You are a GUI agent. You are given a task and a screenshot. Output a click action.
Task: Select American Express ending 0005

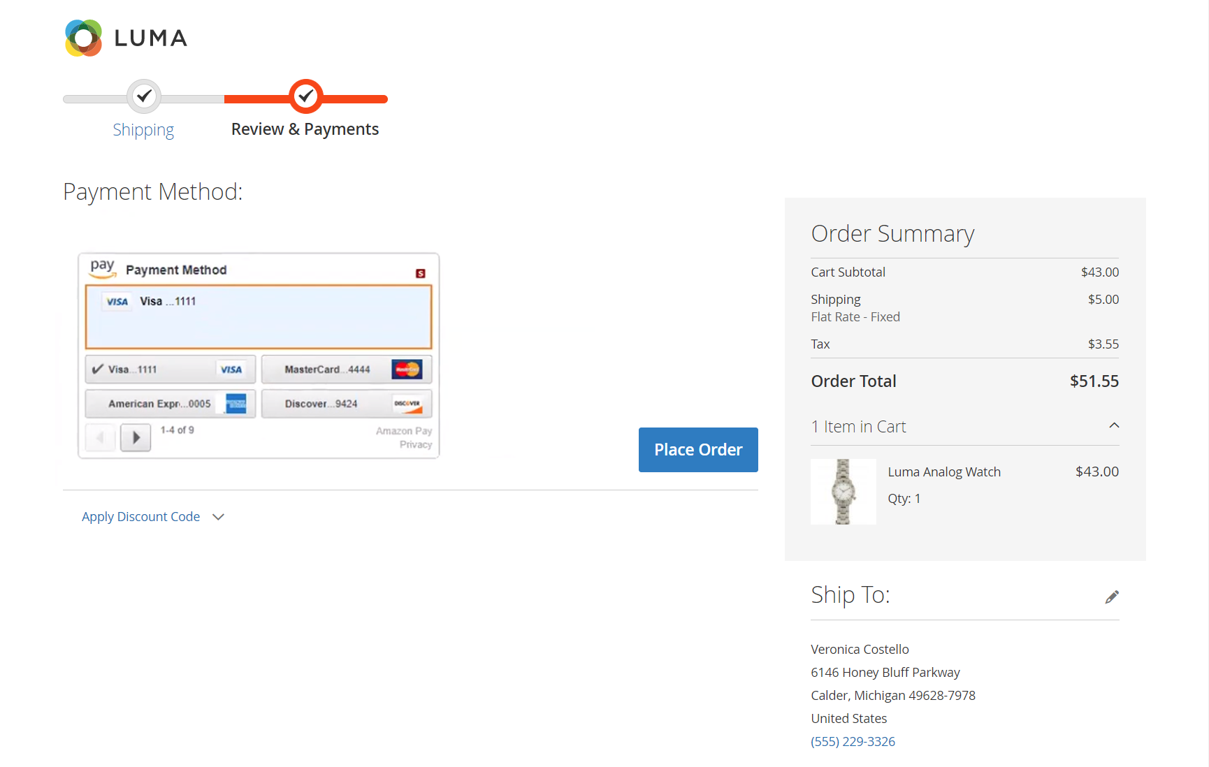click(171, 404)
